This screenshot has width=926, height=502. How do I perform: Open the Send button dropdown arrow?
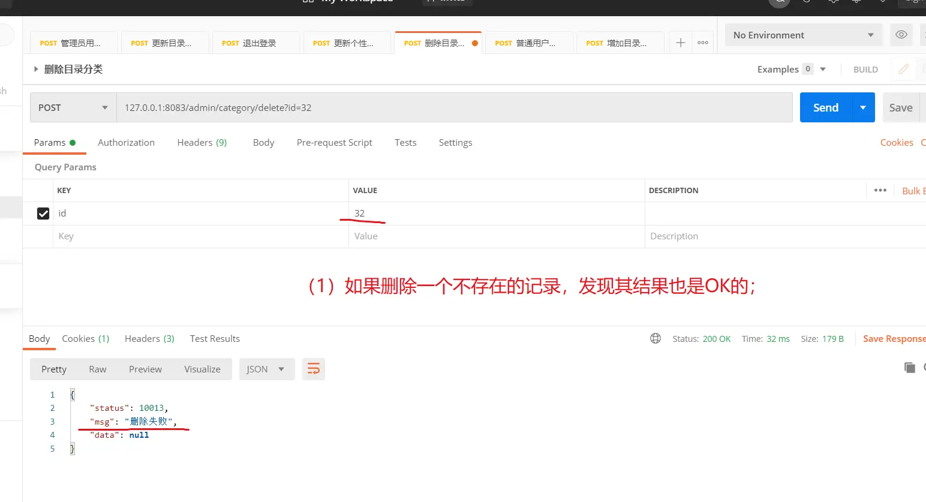(x=863, y=108)
